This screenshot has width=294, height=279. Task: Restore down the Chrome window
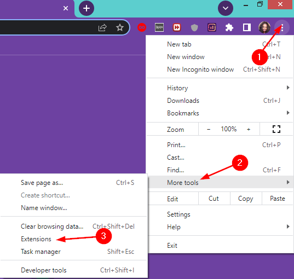coord(260,4)
